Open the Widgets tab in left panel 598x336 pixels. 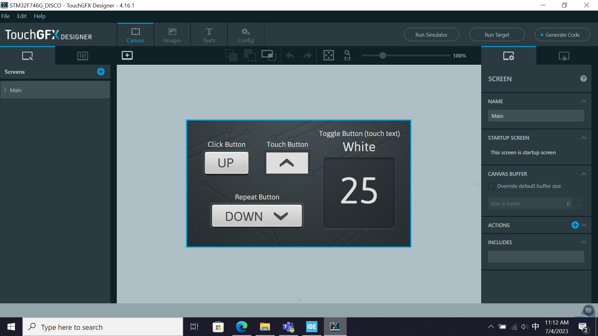click(83, 56)
